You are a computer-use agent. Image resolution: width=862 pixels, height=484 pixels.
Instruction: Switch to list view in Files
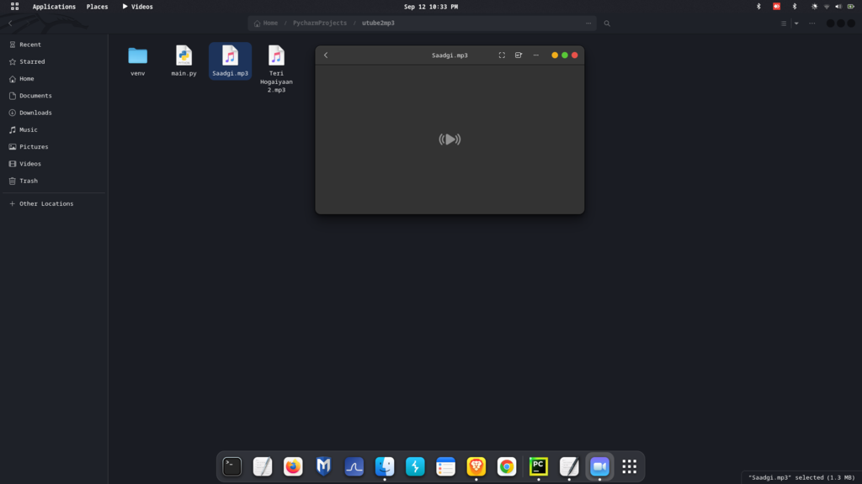click(784, 24)
